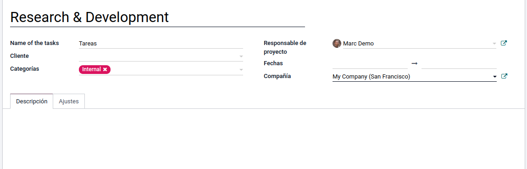Open Marc Demo's record via external link icon
This screenshot has width=527, height=169.
[504, 43]
